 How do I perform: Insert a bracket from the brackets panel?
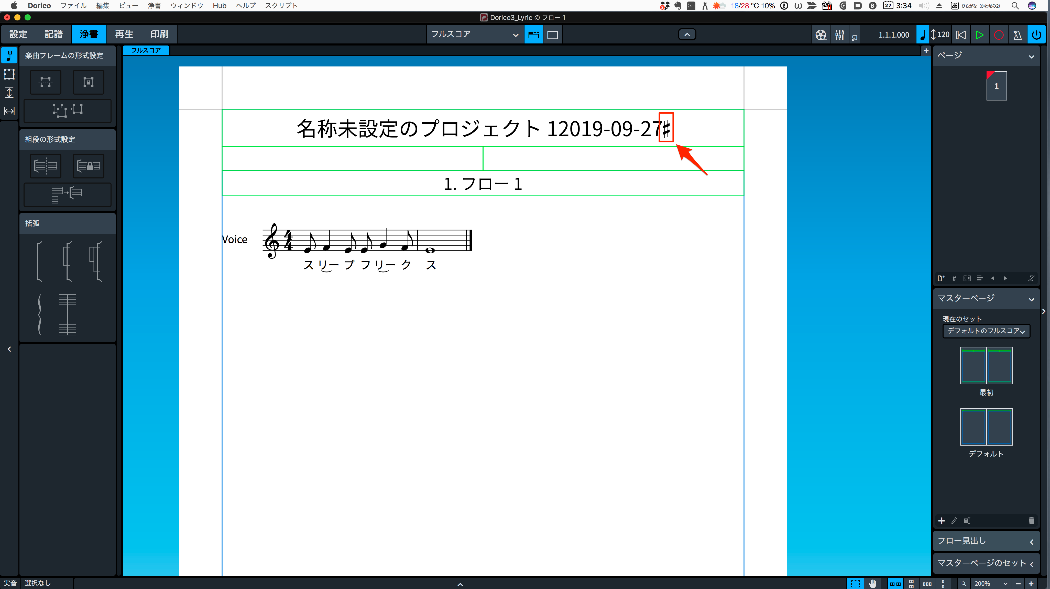coord(39,262)
